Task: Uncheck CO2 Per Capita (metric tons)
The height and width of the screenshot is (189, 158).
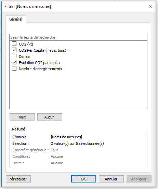Action: (x=14, y=50)
